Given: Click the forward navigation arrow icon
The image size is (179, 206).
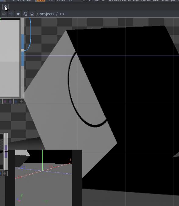Looking at the screenshot, I should [4, 14].
